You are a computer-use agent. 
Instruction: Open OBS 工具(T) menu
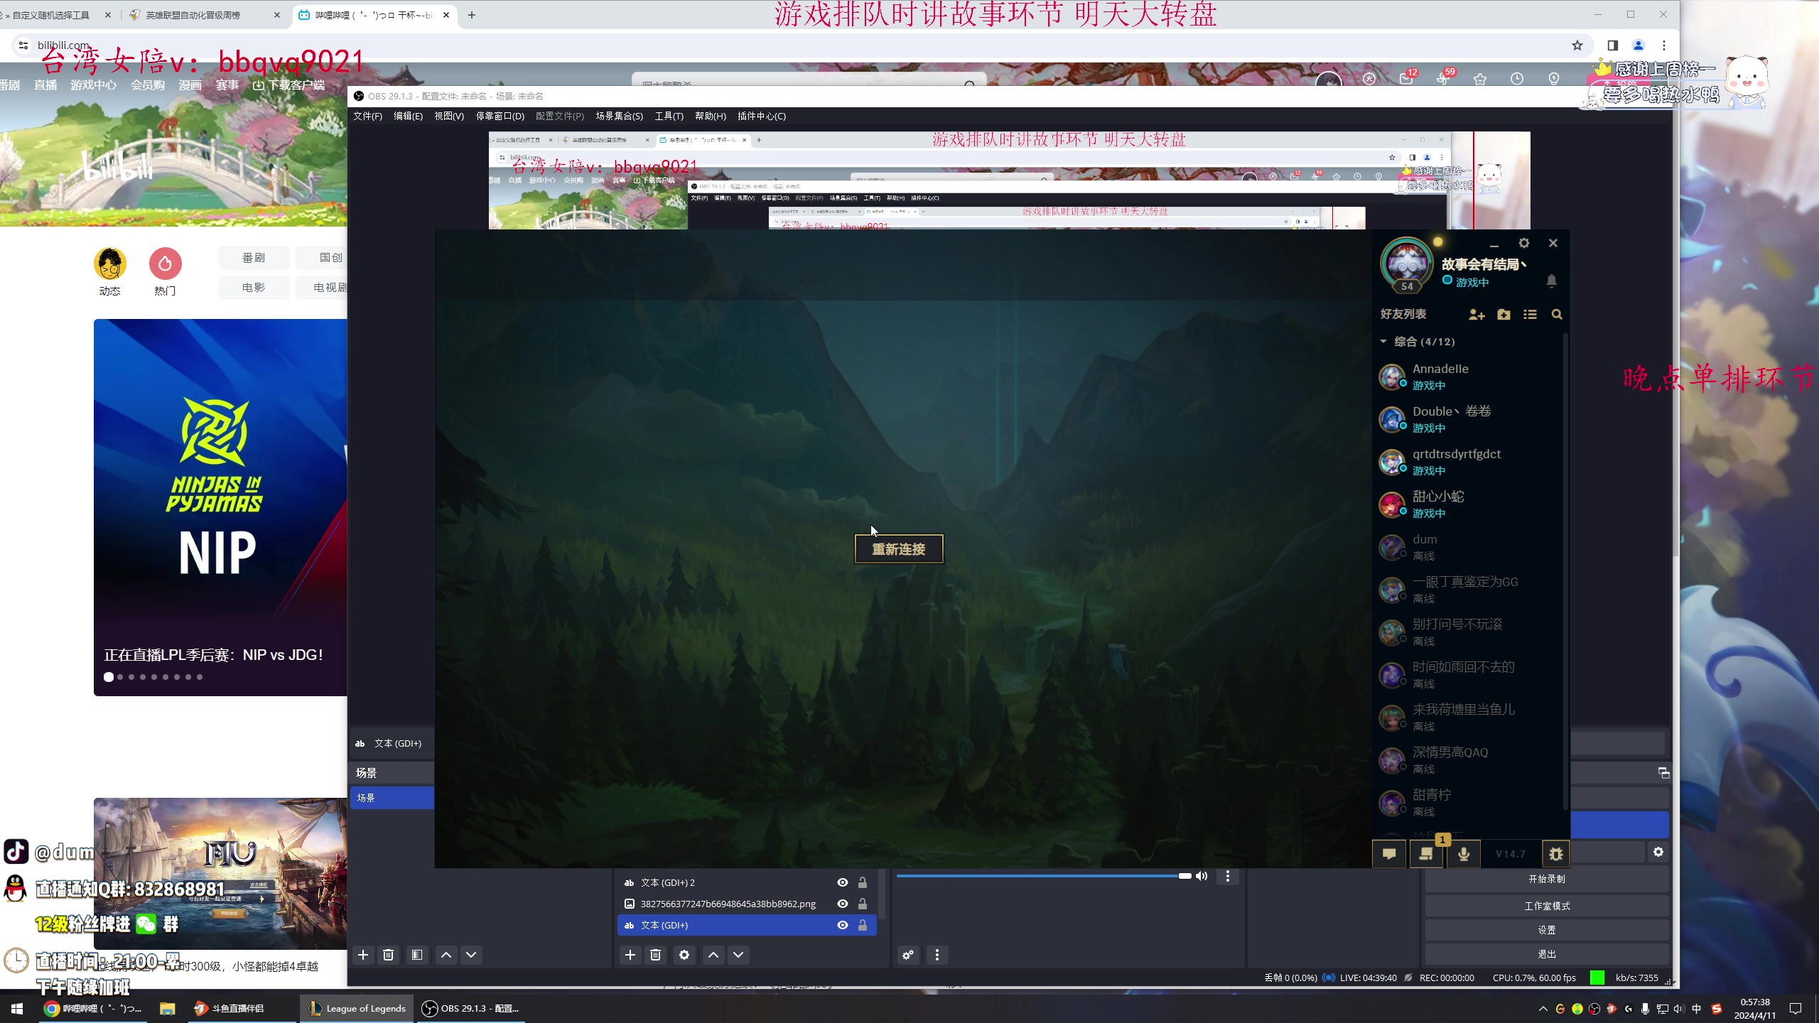669,116
